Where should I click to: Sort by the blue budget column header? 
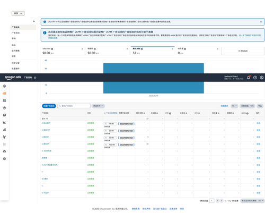coord(111,113)
